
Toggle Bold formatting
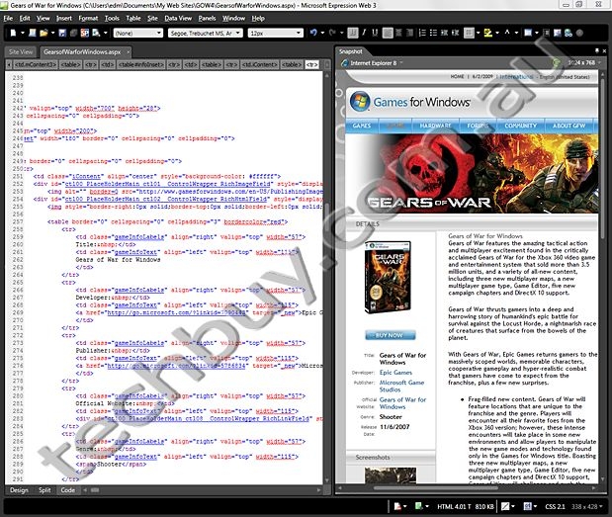tap(353, 34)
